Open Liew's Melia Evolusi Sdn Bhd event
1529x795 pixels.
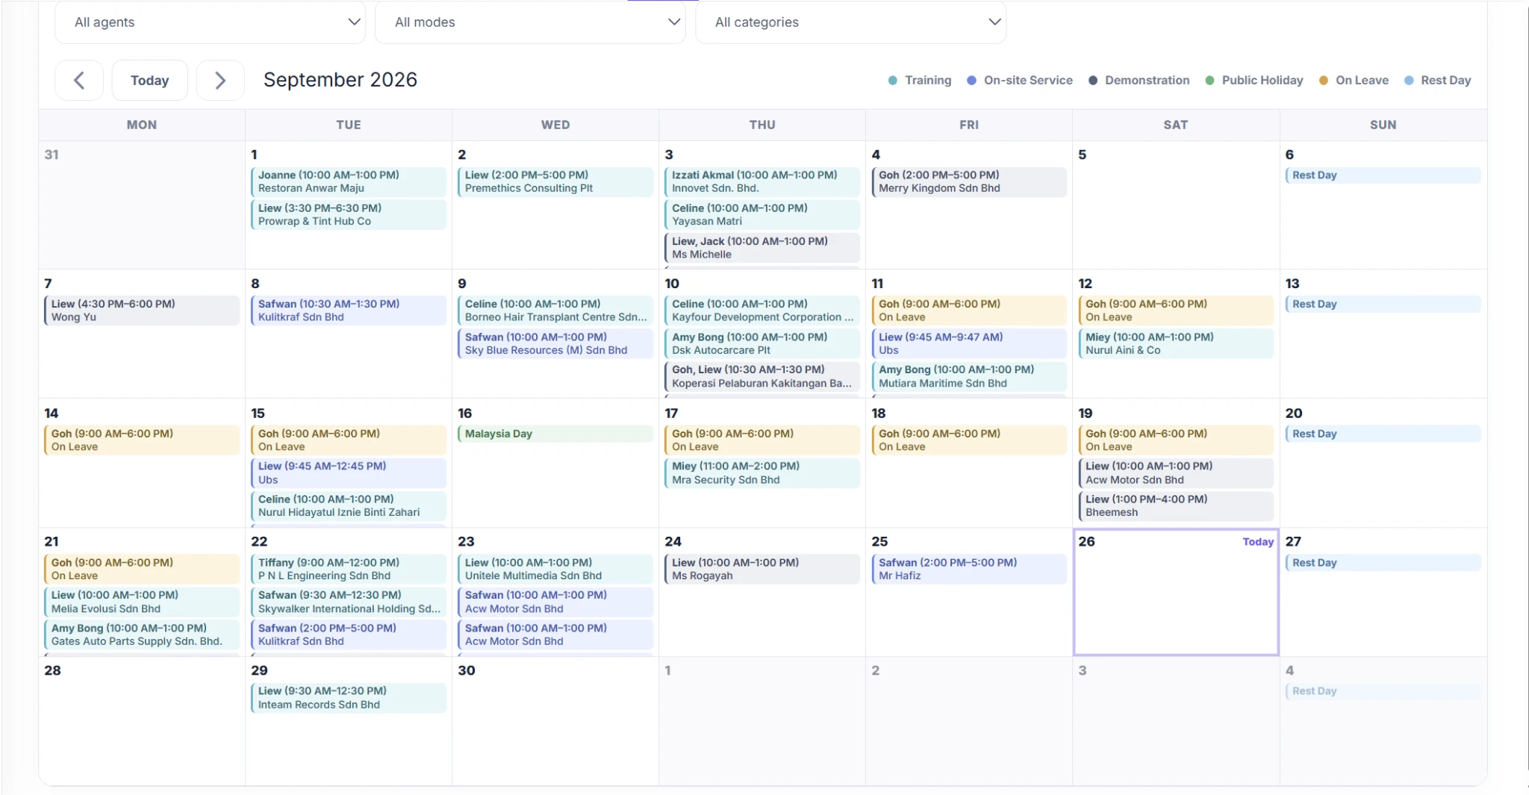coord(142,602)
